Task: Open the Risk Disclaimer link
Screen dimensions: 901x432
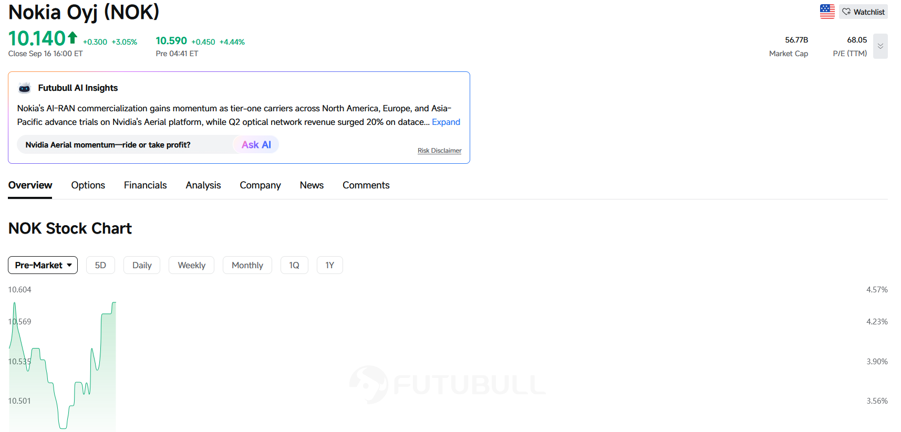Action: 439,151
